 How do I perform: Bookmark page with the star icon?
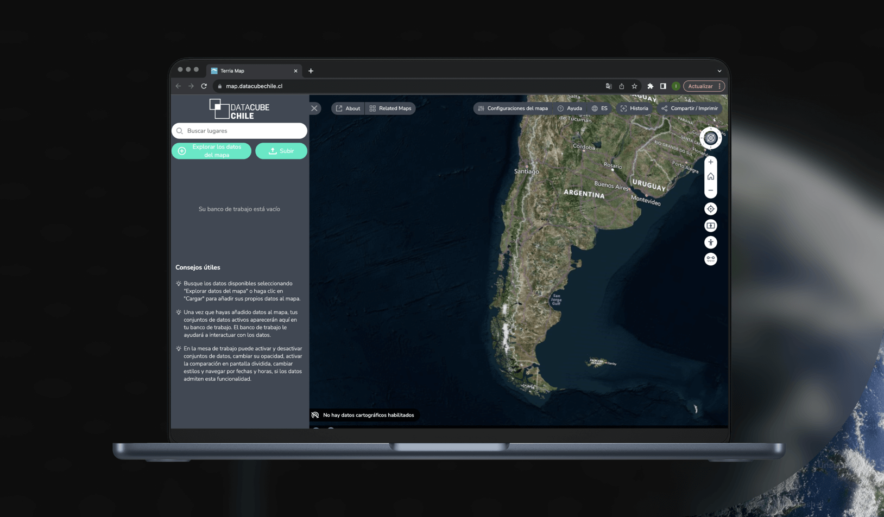click(634, 86)
